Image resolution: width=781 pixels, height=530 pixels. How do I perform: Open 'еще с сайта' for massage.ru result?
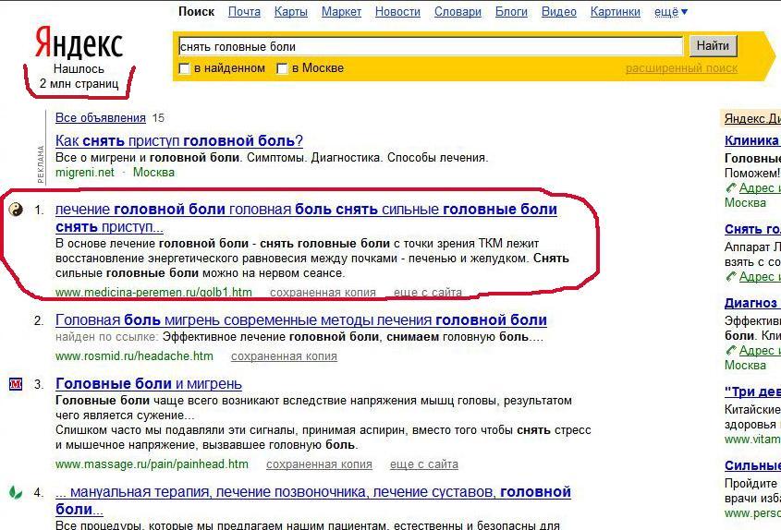click(424, 464)
